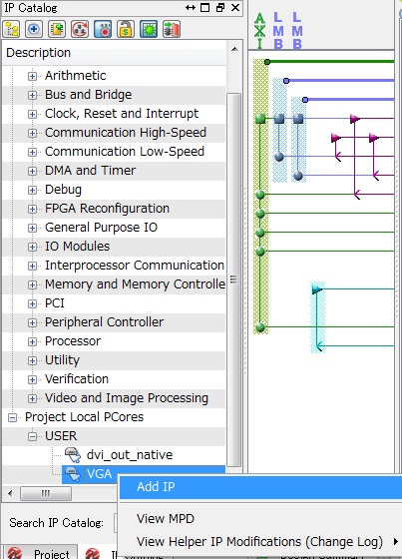Expand Video and Image Processing
This screenshot has height=559, width=402.
coord(32,398)
